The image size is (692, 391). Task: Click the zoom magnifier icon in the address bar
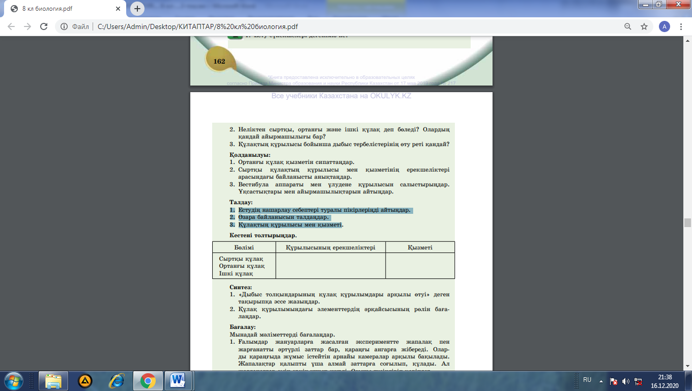click(x=628, y=26)
